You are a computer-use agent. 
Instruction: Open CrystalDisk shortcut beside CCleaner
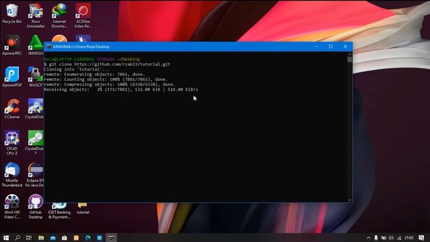[34, 109]
